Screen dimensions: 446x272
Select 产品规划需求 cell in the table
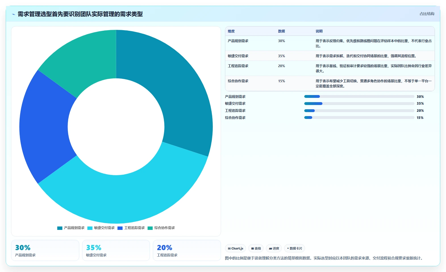(x=238, y=41)
